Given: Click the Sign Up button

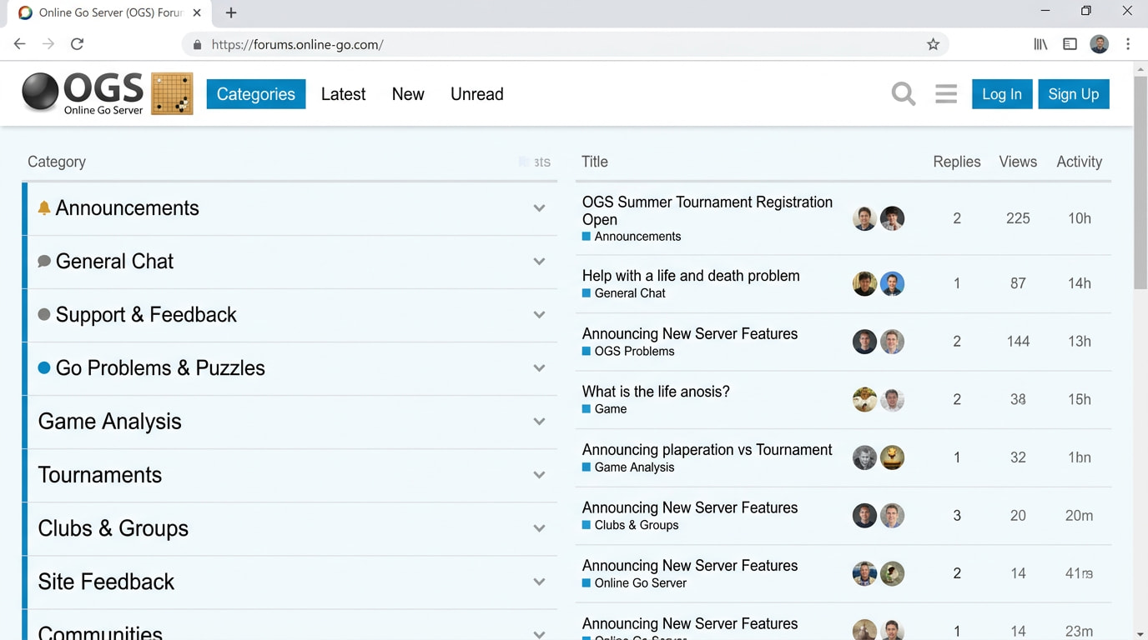Looking at the screenshot, I should coord(1073,94).
